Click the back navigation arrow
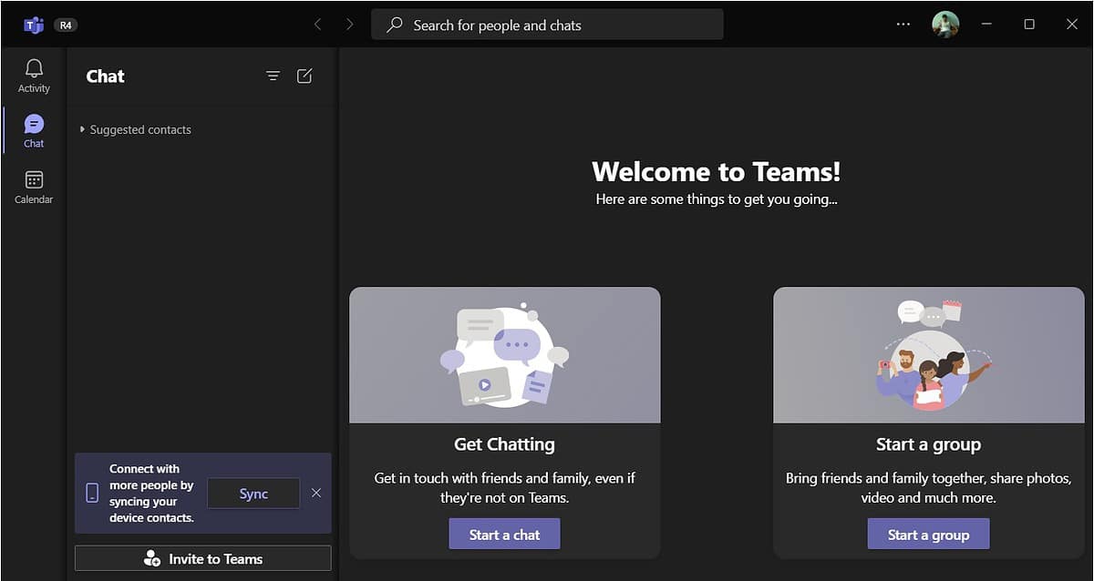The width and height of the screenshot is (1094, 581). click(317, 25)
